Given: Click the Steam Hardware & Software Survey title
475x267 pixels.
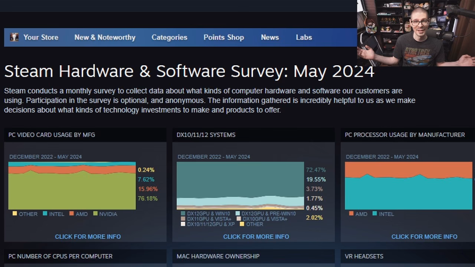Looking at the screenshot, I should (x=189, y=71).
